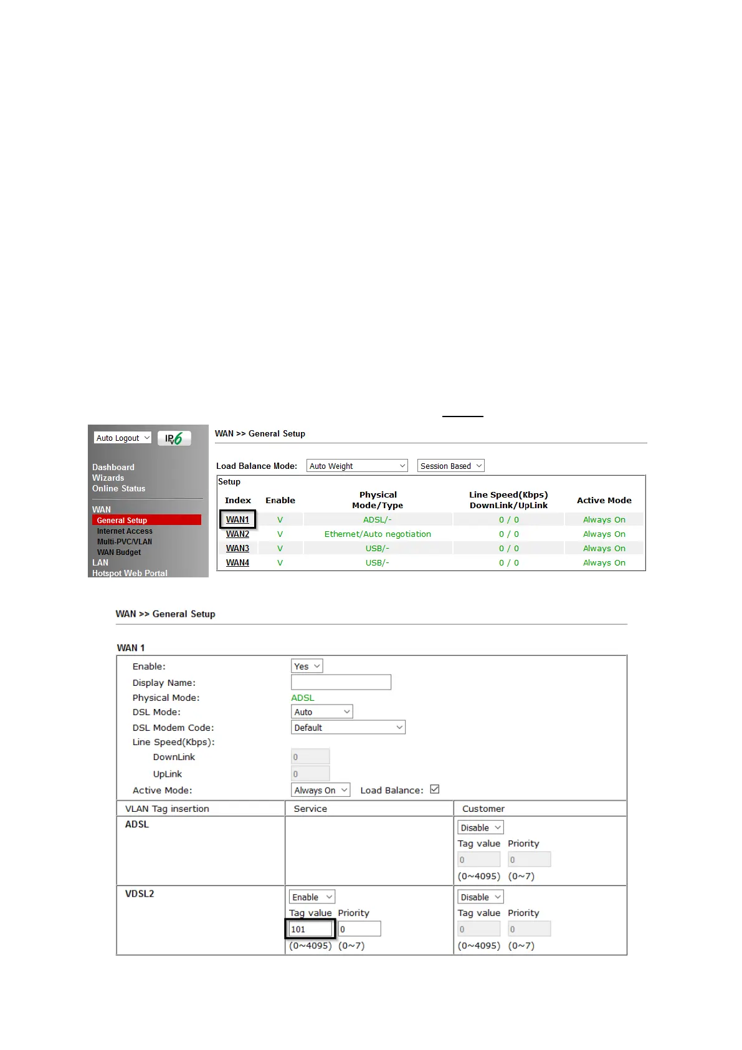Click VDSL2 Service Priority field

tap(359, 929)
